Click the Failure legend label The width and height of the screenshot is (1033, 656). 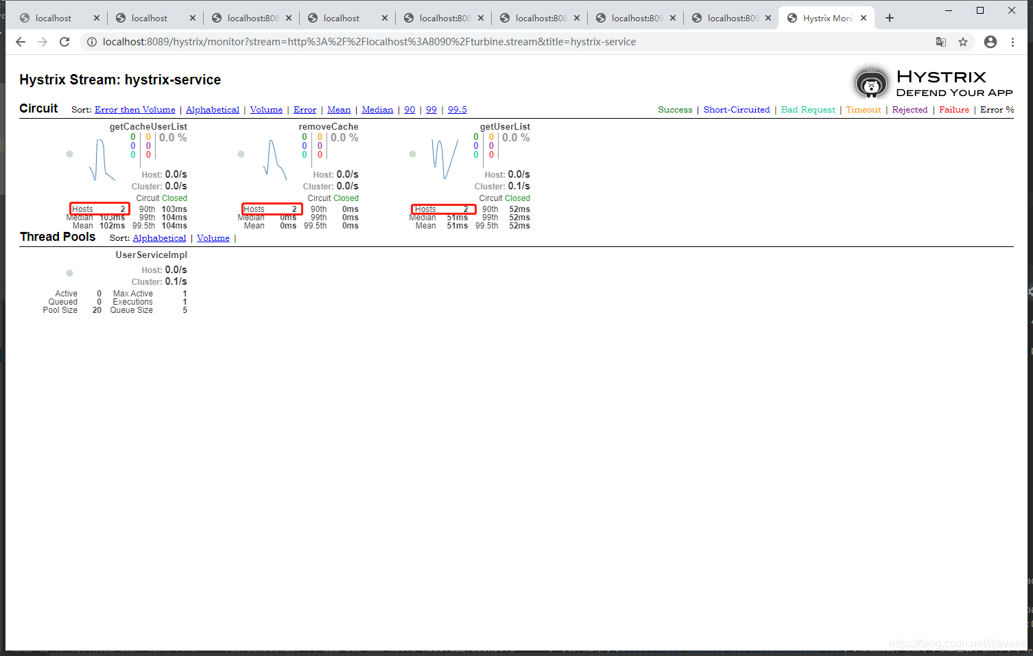tap(954, 110)
